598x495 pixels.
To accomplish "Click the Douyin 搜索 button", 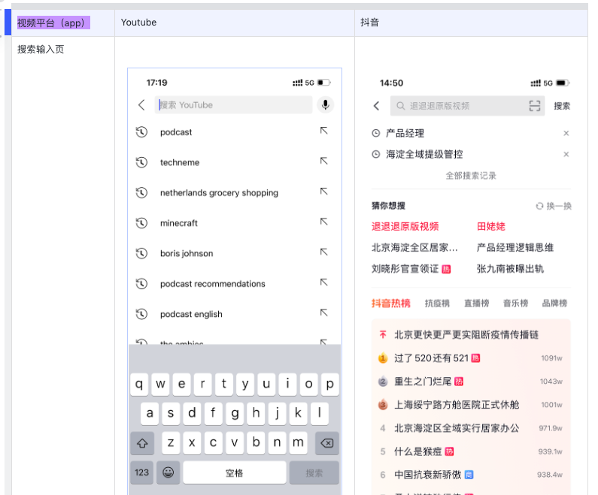I will [x=561, y=106].
